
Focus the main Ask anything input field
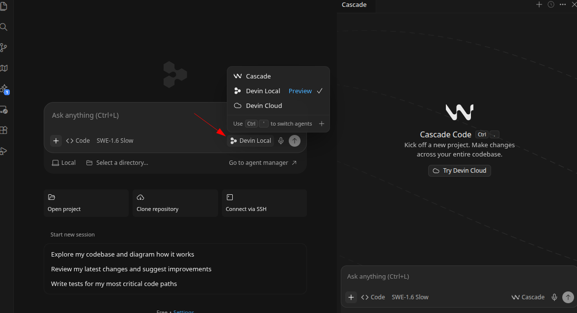pyautogui.click(x=136, y=115)
